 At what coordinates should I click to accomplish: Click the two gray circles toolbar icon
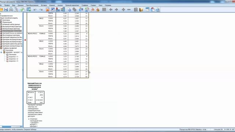(75, 10)
